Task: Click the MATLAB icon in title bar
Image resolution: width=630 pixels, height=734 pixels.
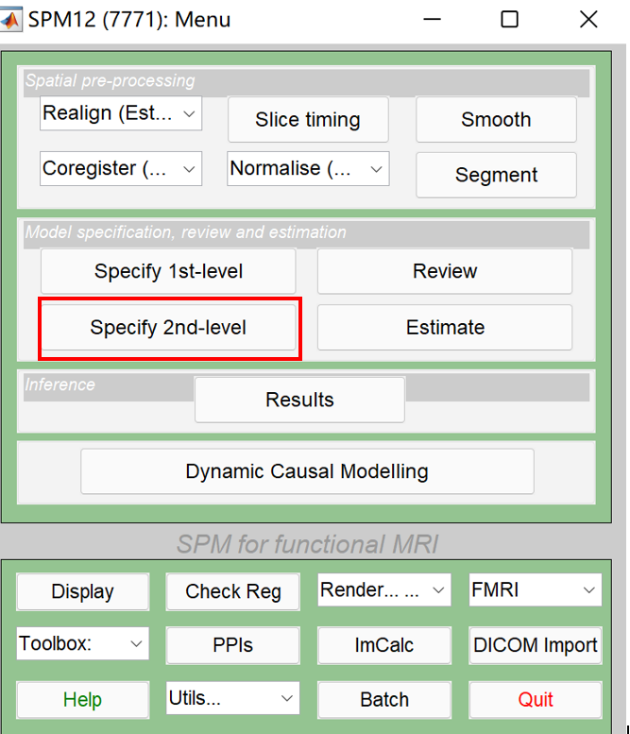Action: click(10, 20)
